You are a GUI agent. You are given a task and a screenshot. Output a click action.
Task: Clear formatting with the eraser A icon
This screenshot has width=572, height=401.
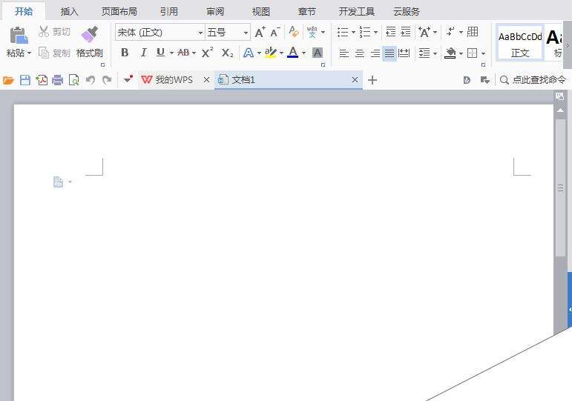coord(293,32)
